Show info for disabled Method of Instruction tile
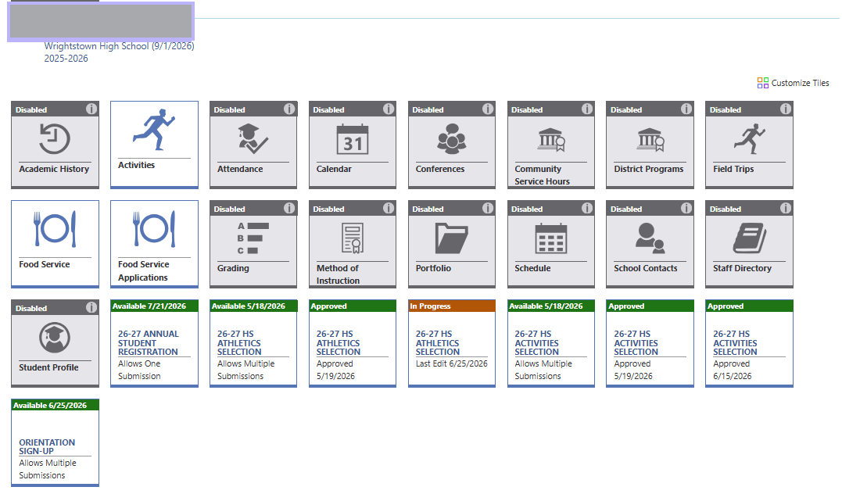842x494 pixels. point(389,209)
